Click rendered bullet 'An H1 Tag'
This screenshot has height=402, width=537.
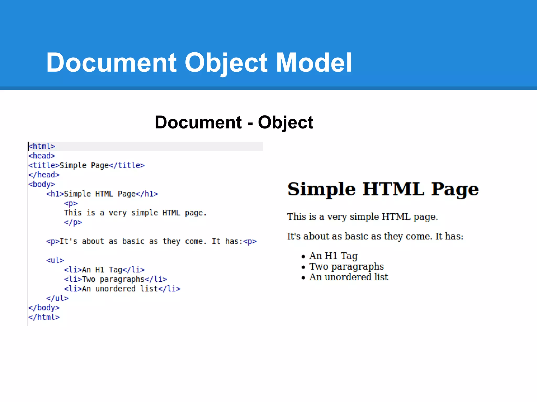tap(333, 256)
